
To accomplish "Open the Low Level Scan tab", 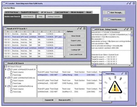I will click(61, 12).
